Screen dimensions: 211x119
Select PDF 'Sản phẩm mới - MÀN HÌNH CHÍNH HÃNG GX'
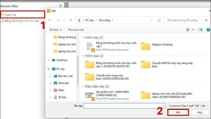[107, 95]
